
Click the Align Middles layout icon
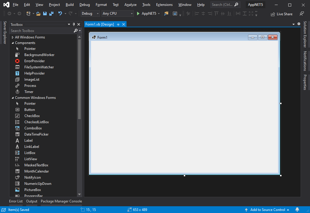(x=223, y=13)
